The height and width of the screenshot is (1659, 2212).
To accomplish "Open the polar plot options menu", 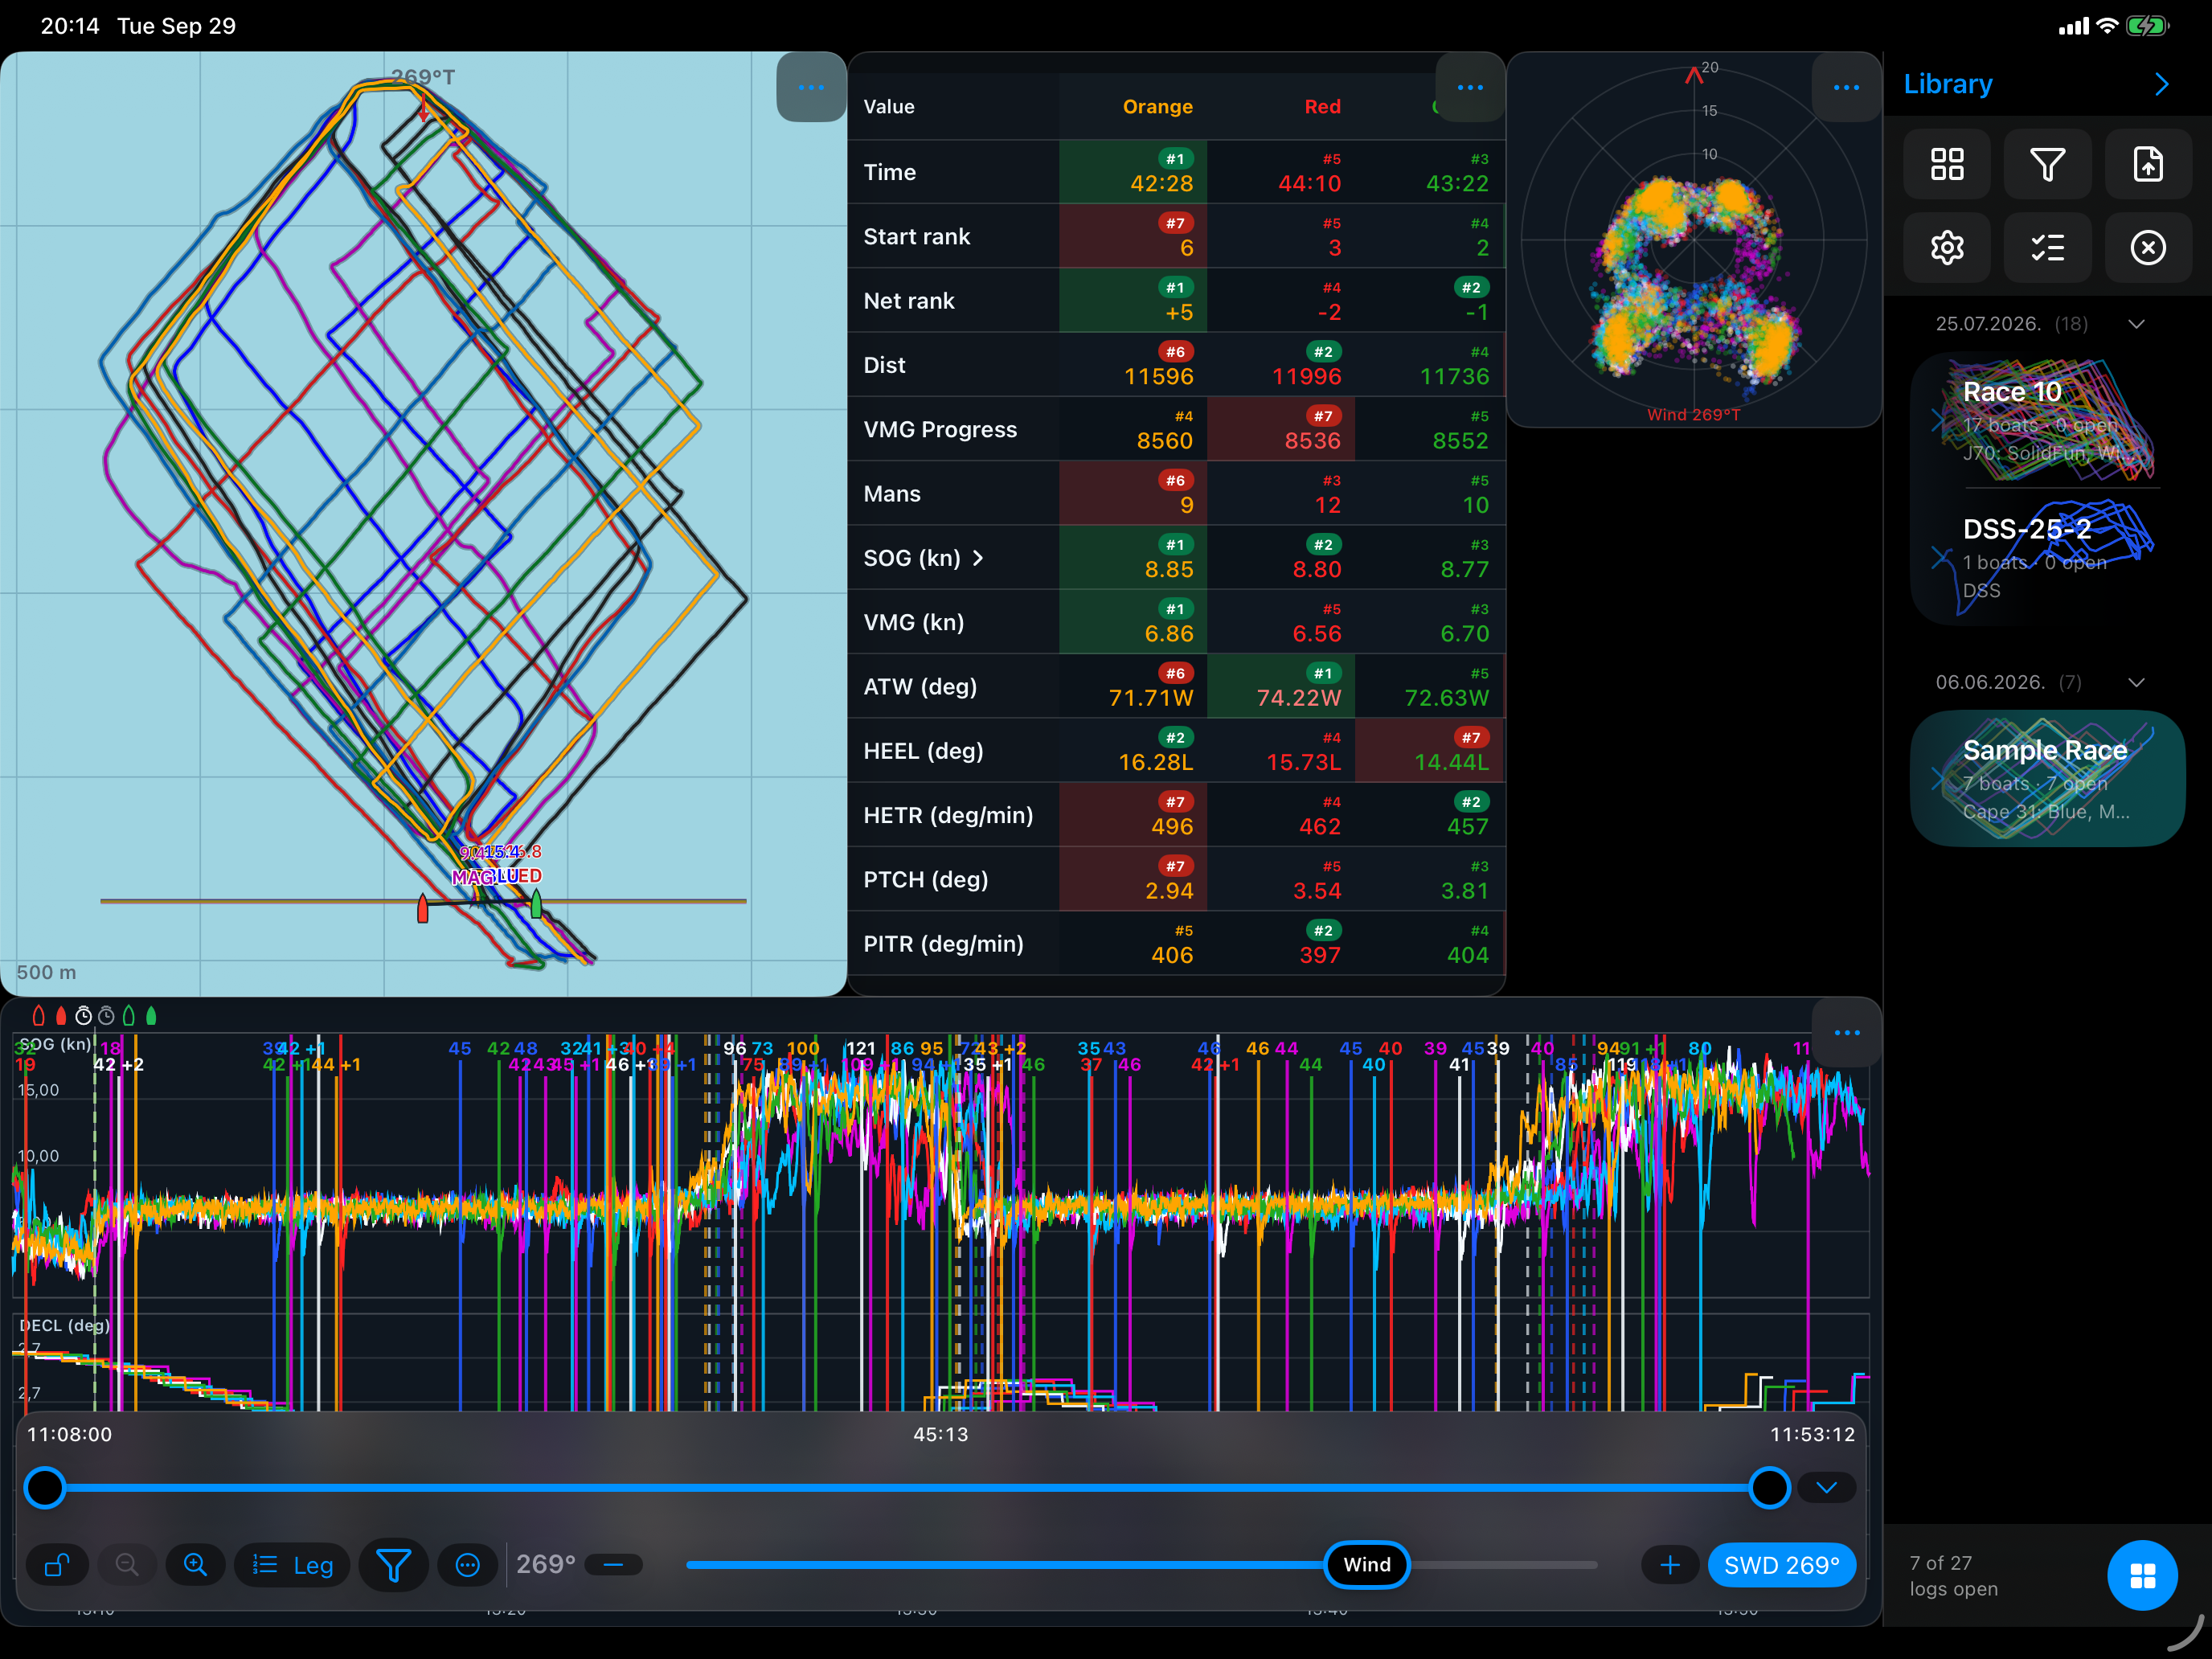I will pos(1846,87).
